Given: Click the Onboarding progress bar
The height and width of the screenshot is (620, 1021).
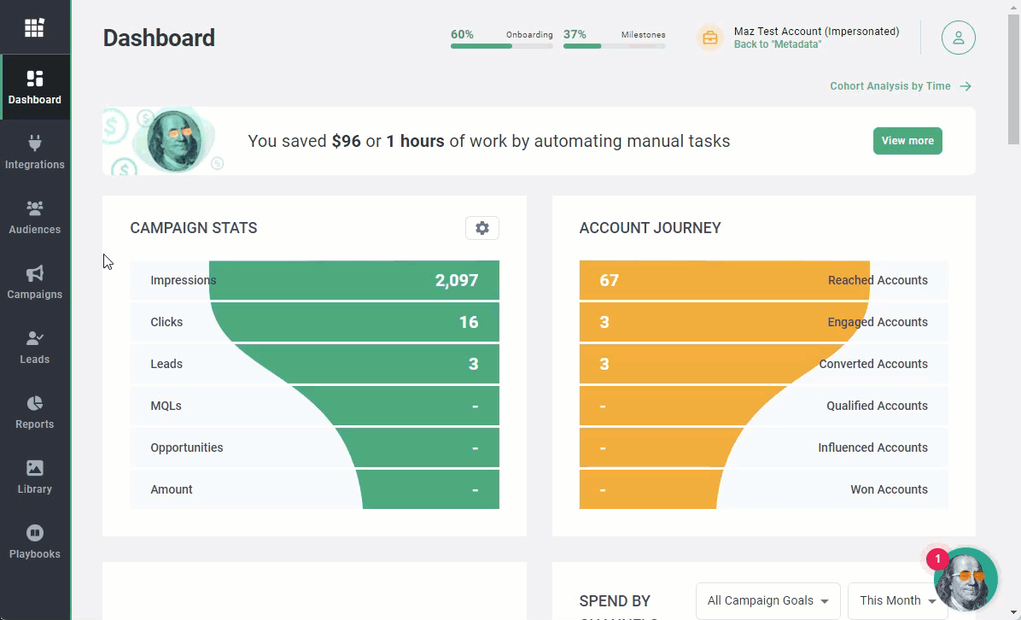Looking at the screenshot, I should coord(501,46).
